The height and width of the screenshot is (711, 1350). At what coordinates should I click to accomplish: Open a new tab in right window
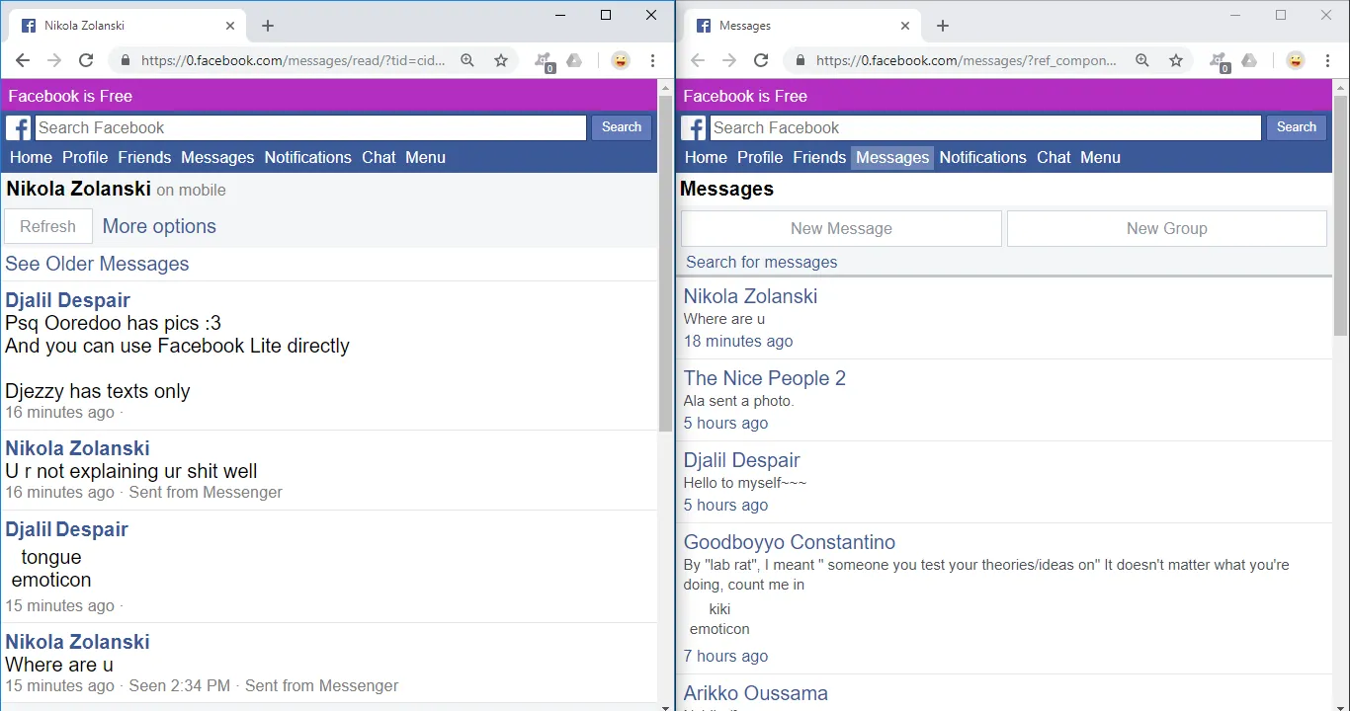pos(943,26)
